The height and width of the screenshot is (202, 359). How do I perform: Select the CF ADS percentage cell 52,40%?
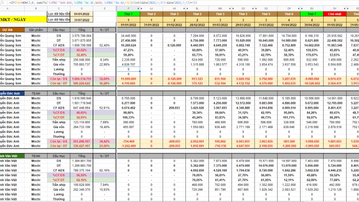pos(104,46)
